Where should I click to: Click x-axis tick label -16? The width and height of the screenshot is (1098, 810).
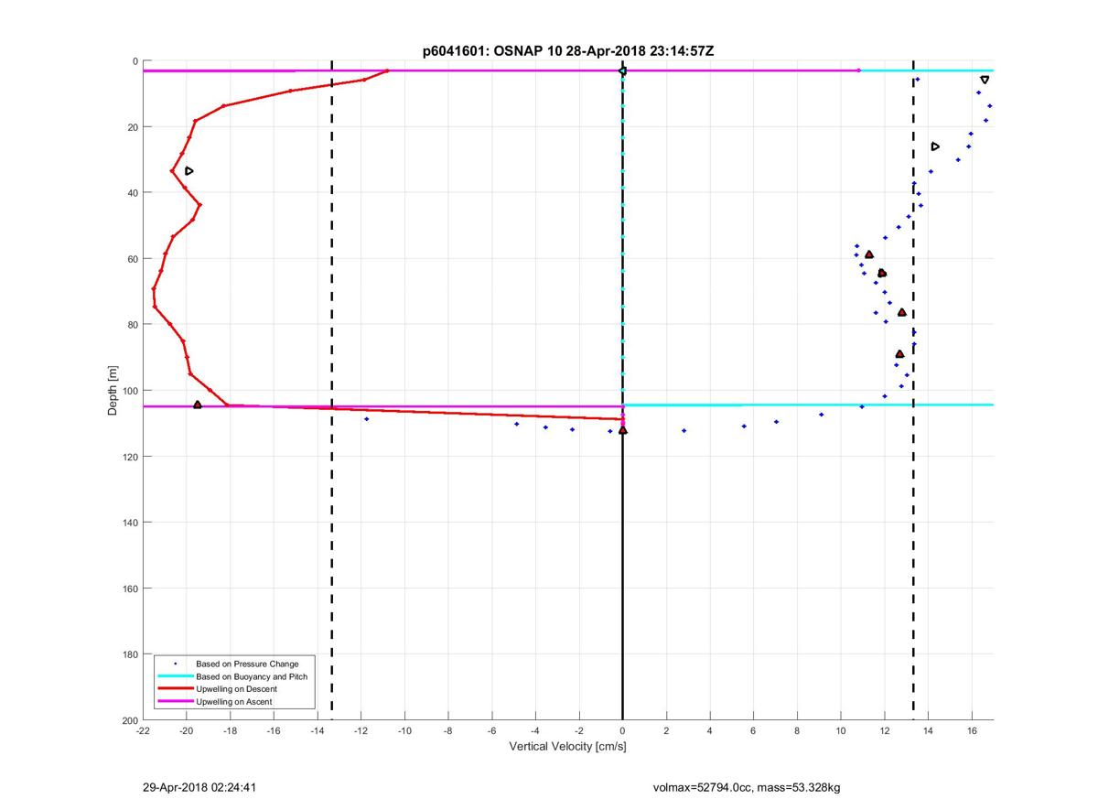[x=274, y=731]
